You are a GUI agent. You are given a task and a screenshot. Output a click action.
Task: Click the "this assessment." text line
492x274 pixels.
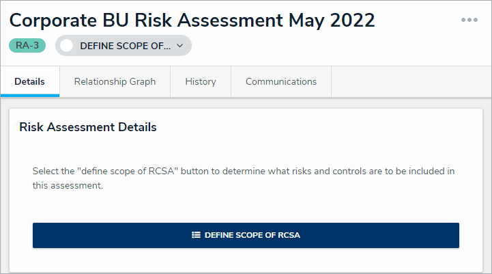coord(68,185)
